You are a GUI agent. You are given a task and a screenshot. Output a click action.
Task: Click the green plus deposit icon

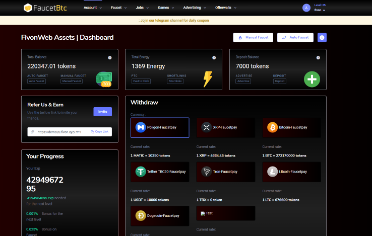point(312,79)
